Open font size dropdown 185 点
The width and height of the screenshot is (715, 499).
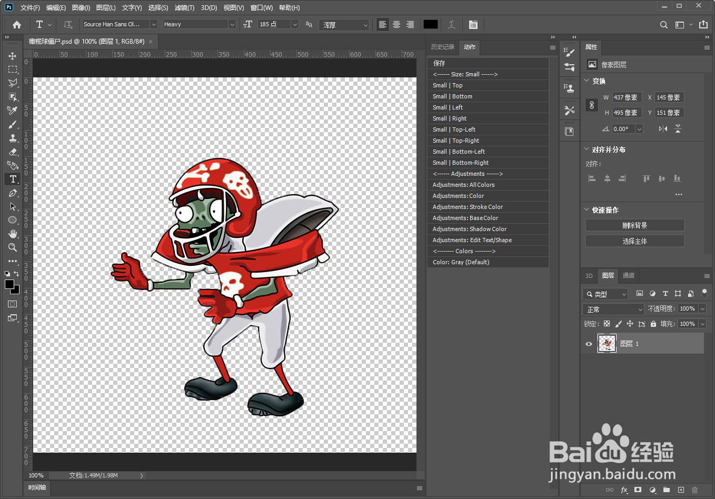click(295, 24)
